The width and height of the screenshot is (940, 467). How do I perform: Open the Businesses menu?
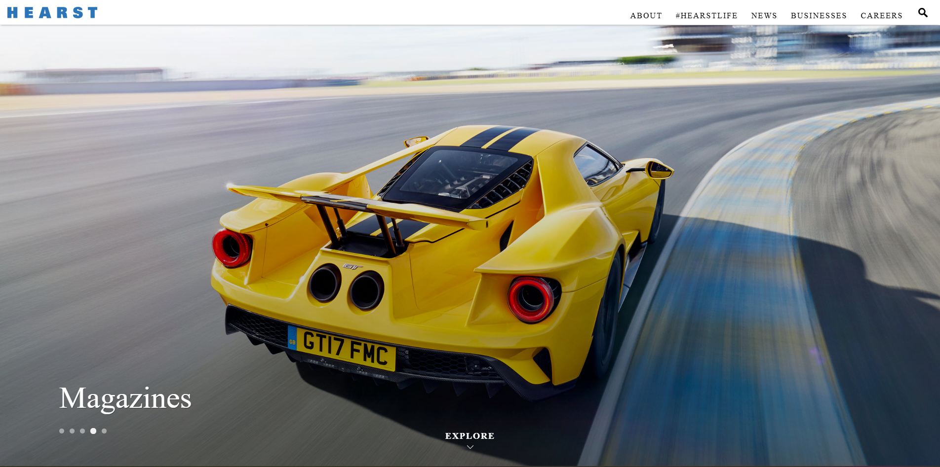819,15
